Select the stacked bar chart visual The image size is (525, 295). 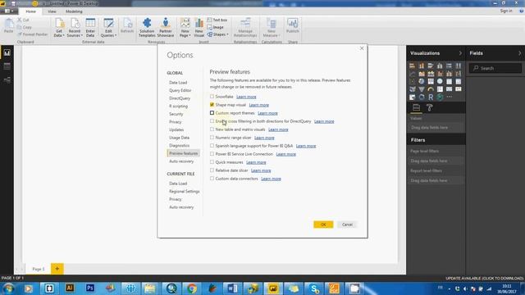412,66
